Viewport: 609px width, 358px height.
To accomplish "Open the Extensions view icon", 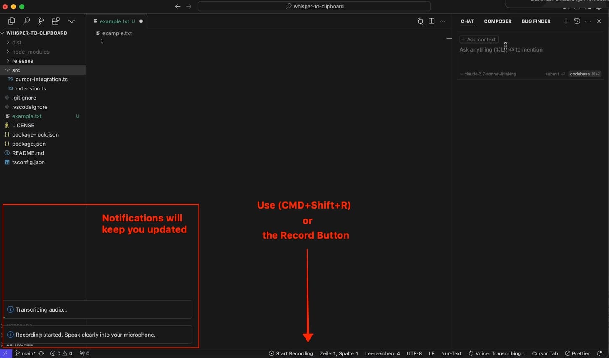I will pyautogui.click(x=55, y=21).
